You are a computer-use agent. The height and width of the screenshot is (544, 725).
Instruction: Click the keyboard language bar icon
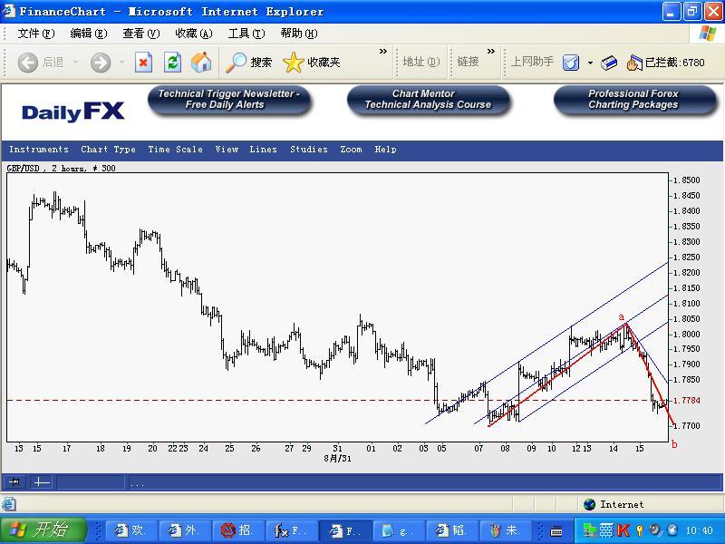click(556, 530)
